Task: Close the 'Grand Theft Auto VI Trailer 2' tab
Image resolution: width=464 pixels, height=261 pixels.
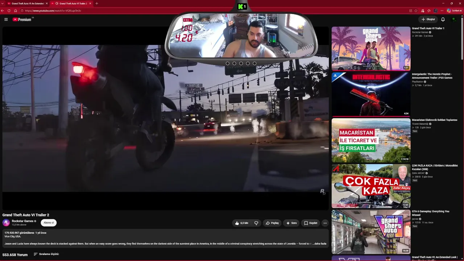Action: [90, 4]
